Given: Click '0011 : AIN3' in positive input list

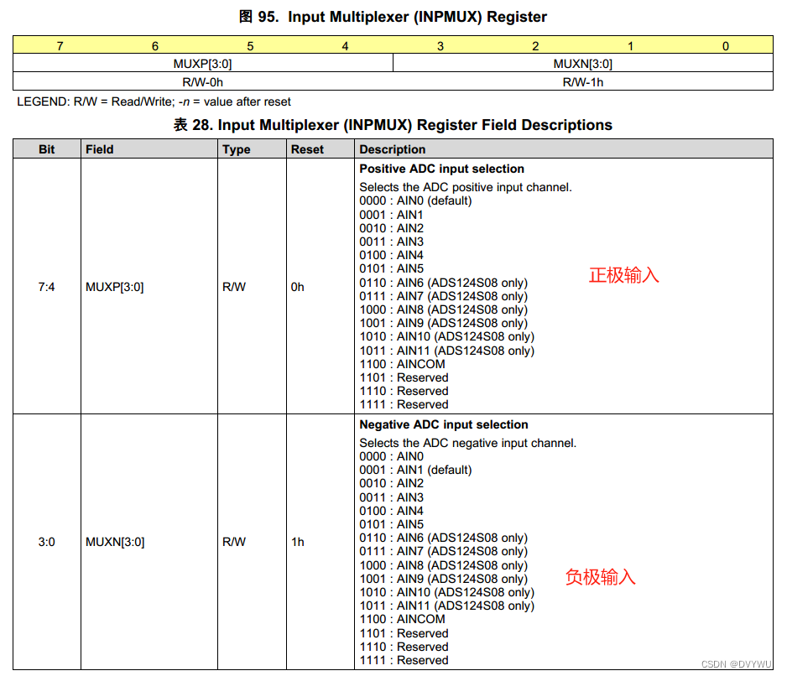Looking at the screenshot, I should coord(392,242).
